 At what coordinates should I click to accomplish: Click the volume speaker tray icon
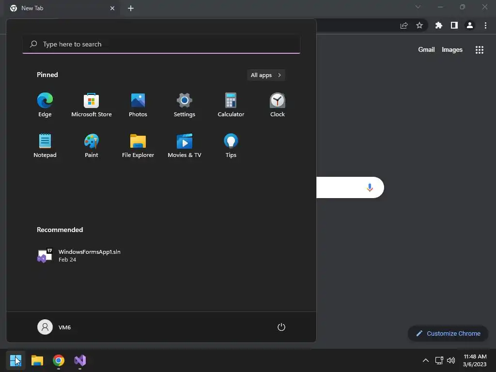point(451,360)
